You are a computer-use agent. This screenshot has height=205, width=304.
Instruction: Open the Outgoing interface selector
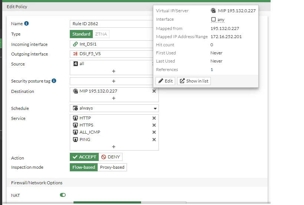tap(111, 54)
